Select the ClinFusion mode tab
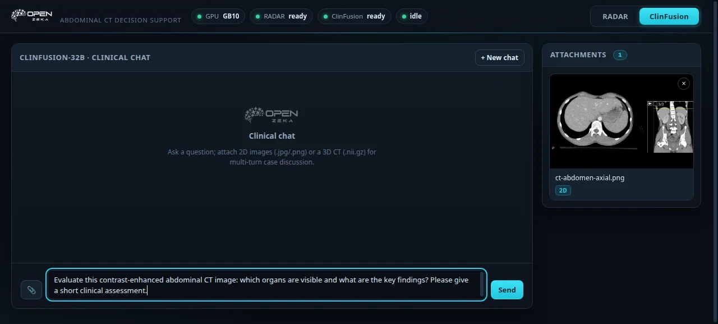718x324 pixels. coord(669,16)
